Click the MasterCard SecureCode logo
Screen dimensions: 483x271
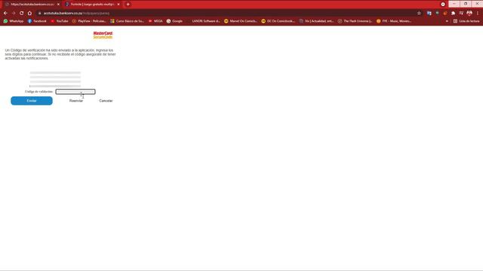point(103,35)
